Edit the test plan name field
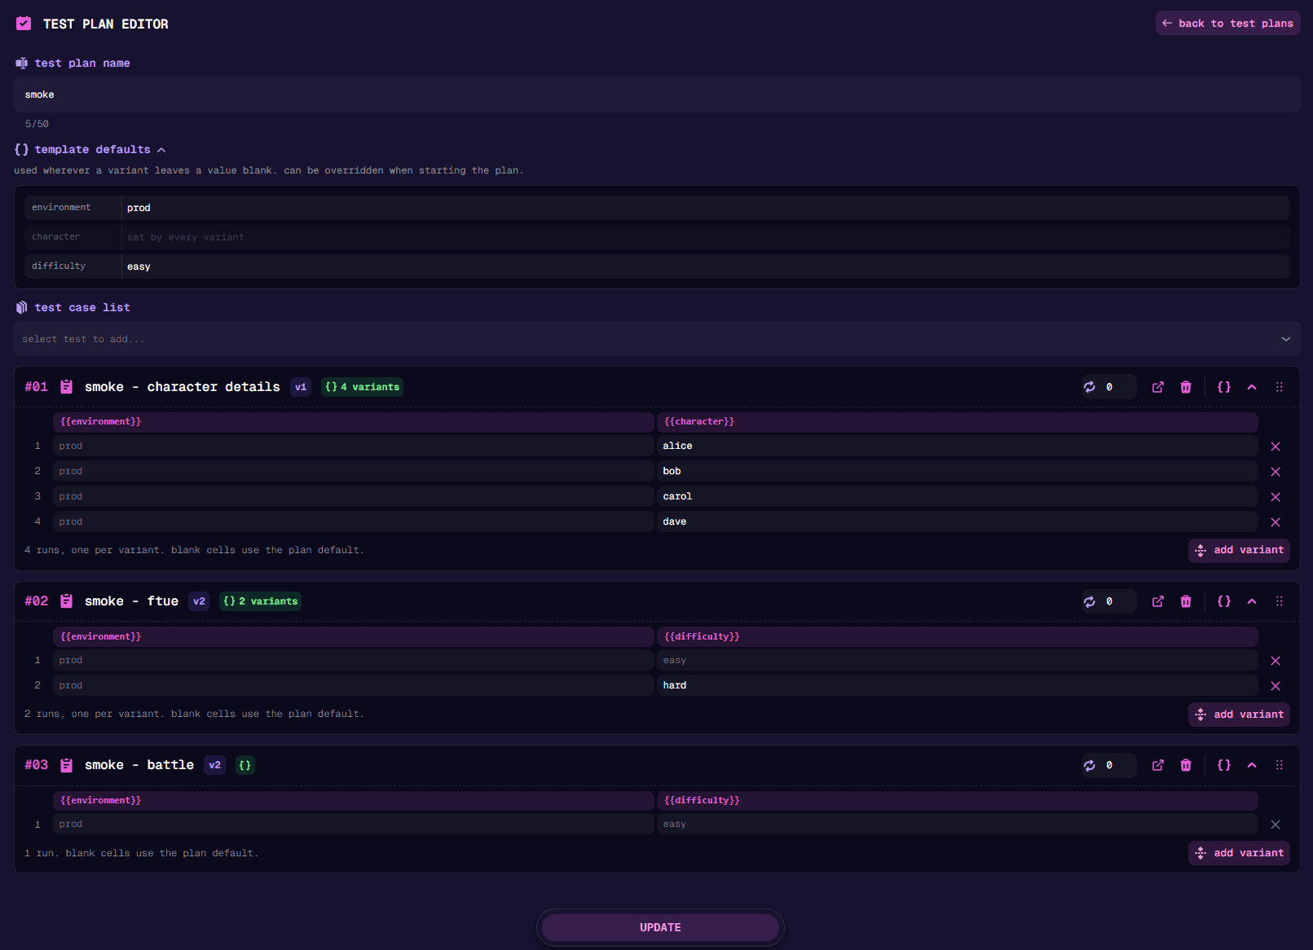This screenshot has height=950, width=1313. tap(657, 95)
